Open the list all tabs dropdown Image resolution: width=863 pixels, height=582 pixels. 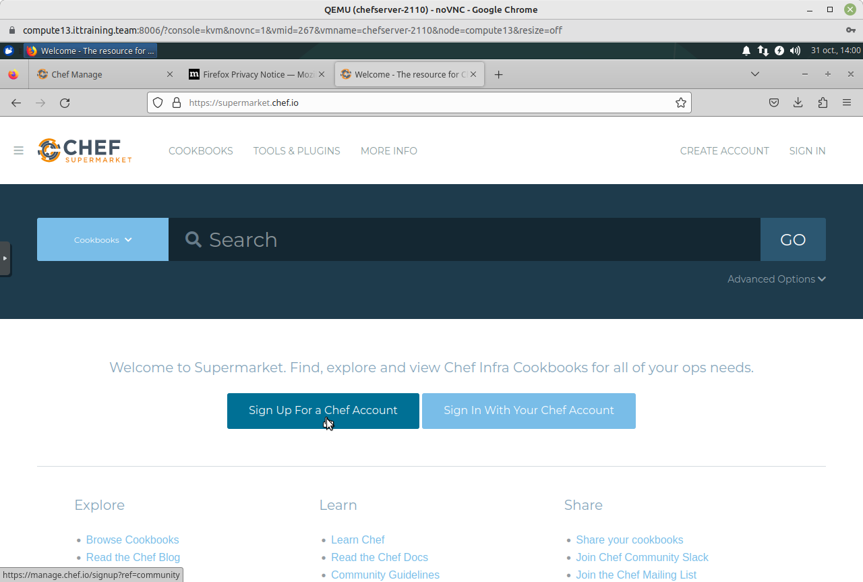[x=754, y=74]
